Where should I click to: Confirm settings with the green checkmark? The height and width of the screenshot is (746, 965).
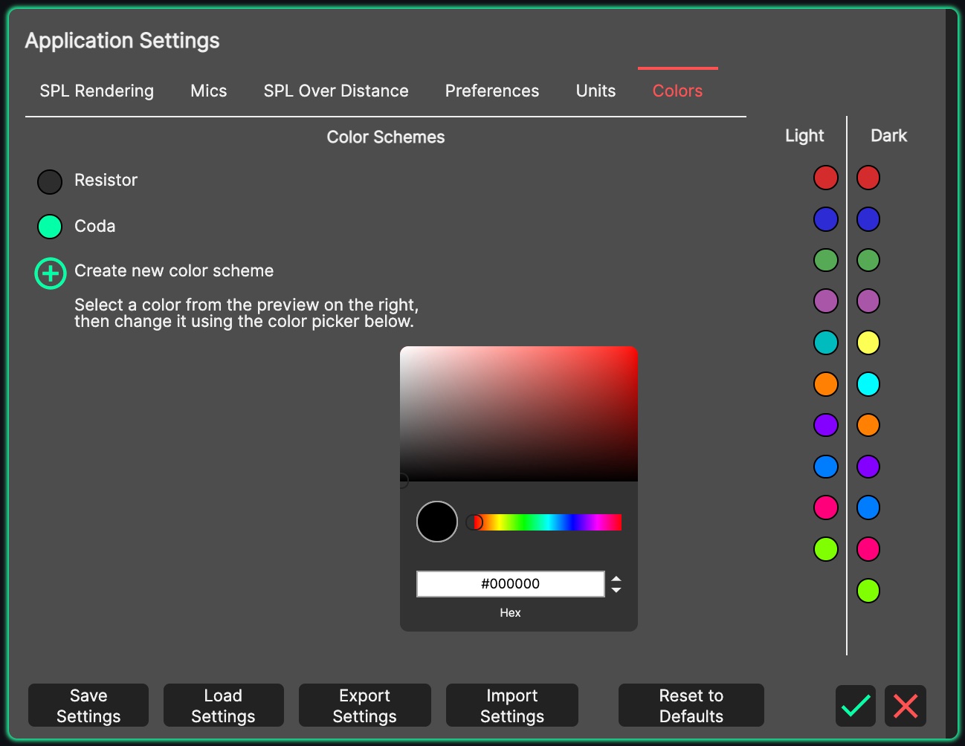(x=856, y=706)
